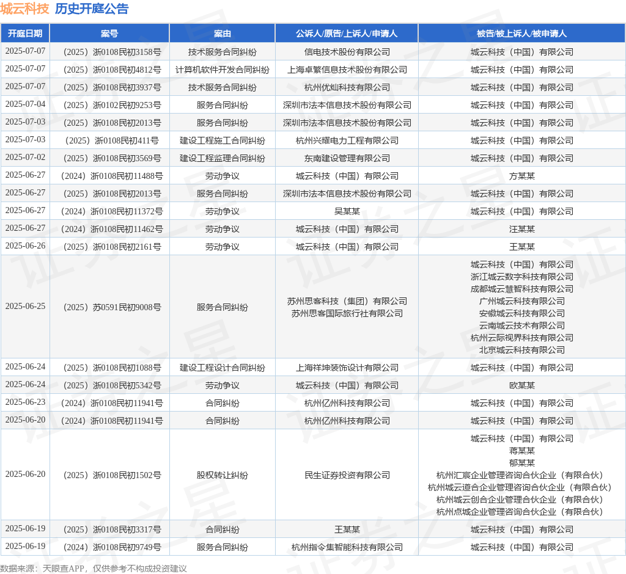Viewport: 626px width, 574px height.
Task: Click plaintiff '上海卓繁信息技术股份有限公司'
Action: click(x=347, y=70)
